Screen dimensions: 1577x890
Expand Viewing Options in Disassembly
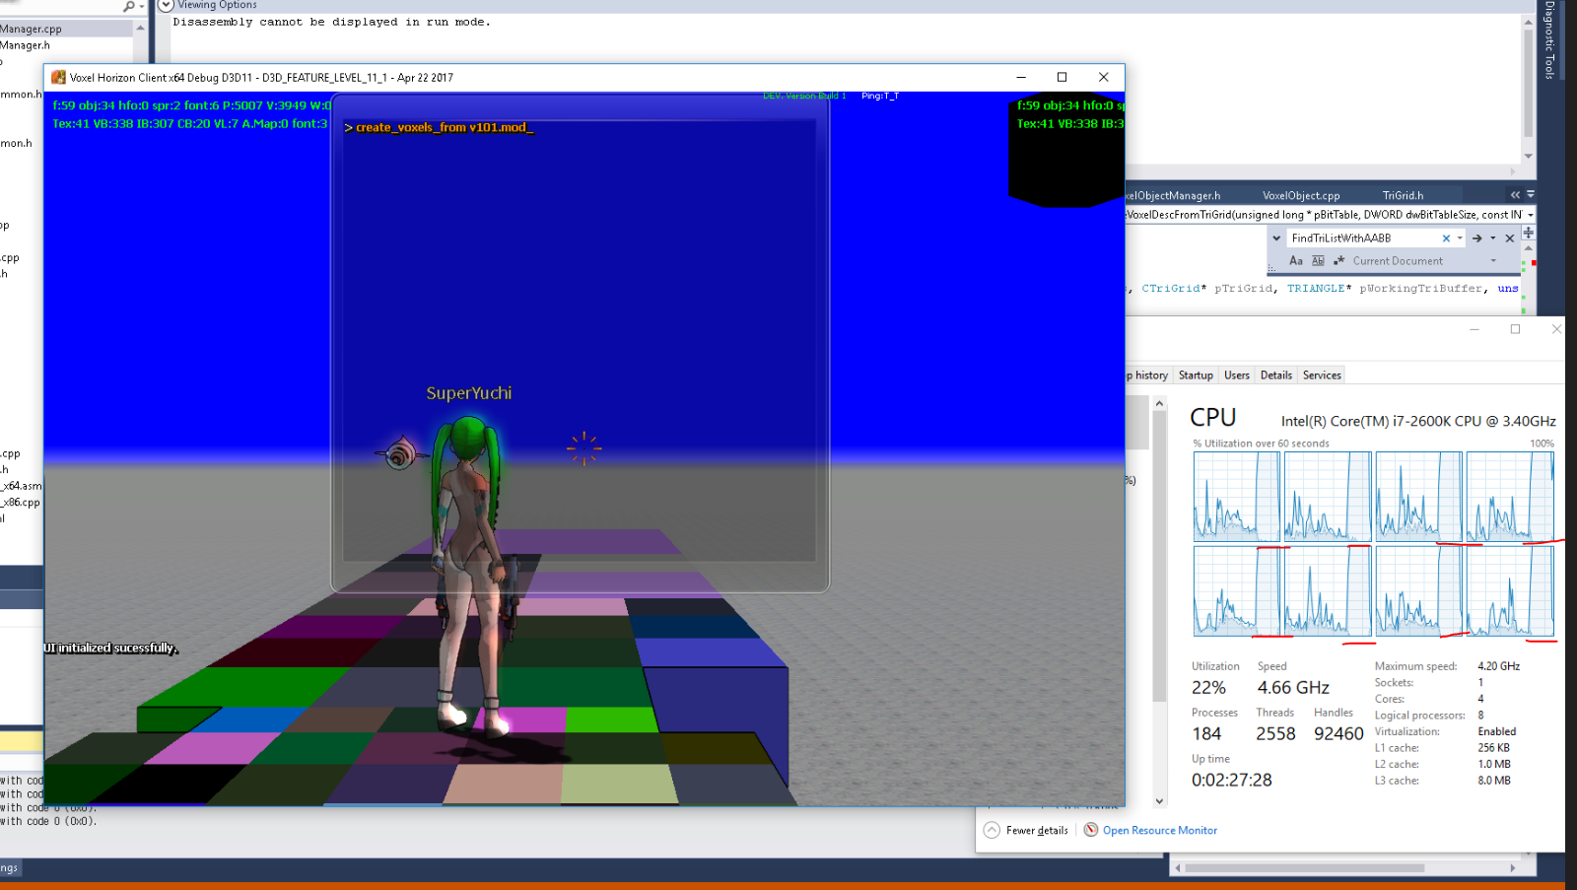166,6
